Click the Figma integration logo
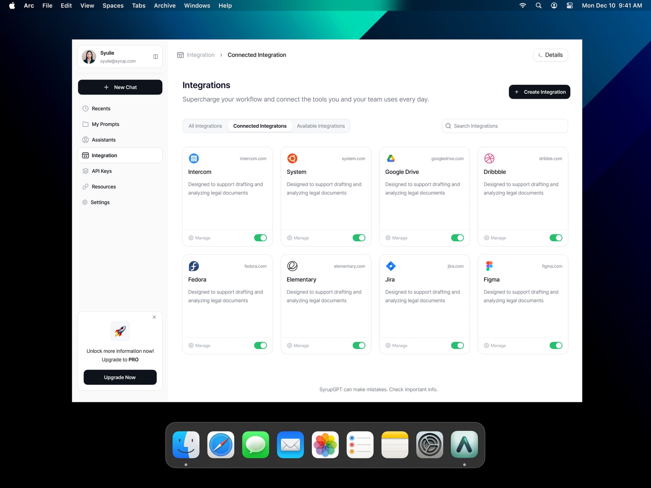This screenshot has height=488, width=651. click(489, 266)
